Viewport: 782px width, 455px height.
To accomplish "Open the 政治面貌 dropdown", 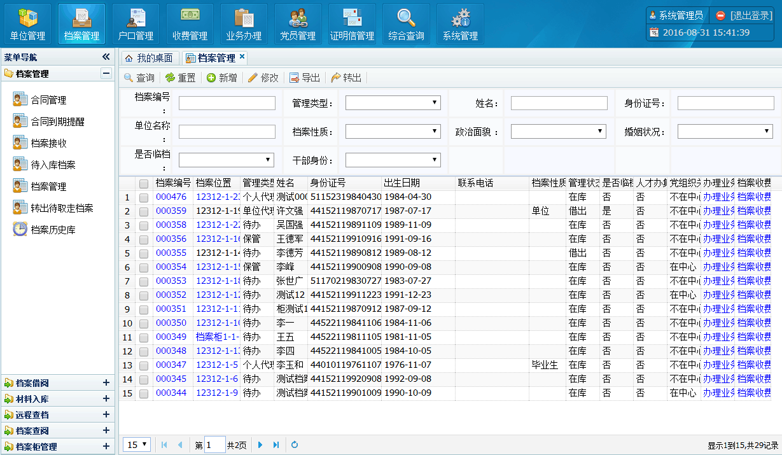I will tap(559, 131).
